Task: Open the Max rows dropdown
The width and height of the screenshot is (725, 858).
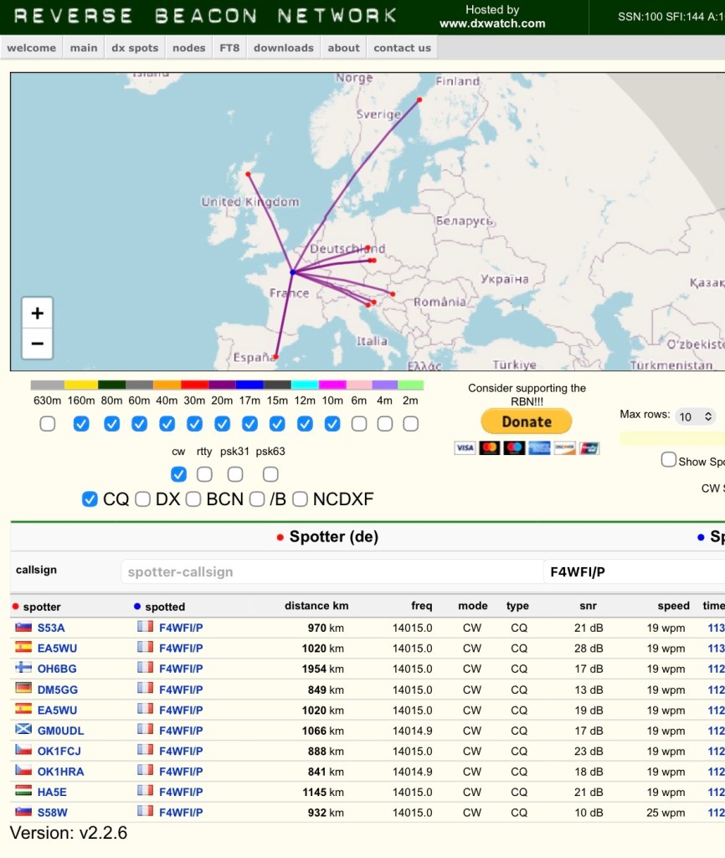Action: click(x=696, y=416)
